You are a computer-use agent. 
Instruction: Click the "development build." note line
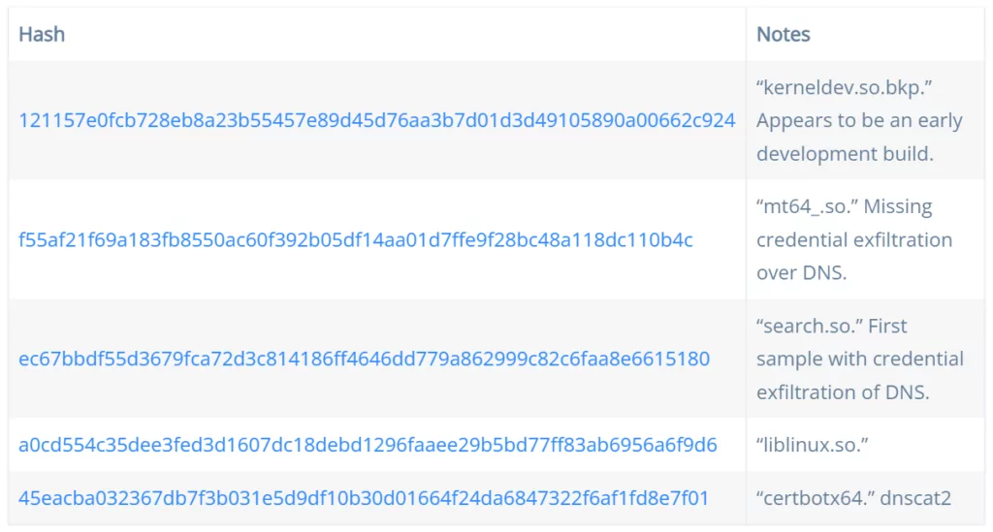[x=845, y=154]
